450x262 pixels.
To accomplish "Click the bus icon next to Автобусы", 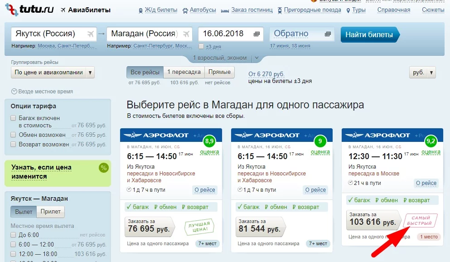I will [185, 10].
